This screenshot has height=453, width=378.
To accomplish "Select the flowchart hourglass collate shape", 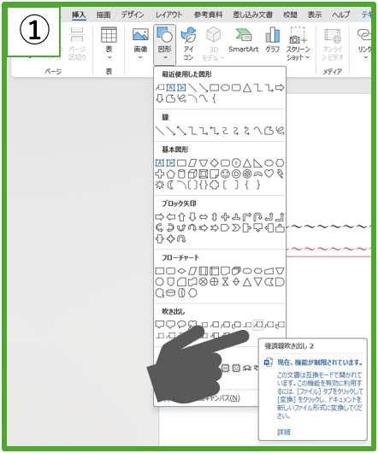I will pyautogui.click(x=225, y=282).
